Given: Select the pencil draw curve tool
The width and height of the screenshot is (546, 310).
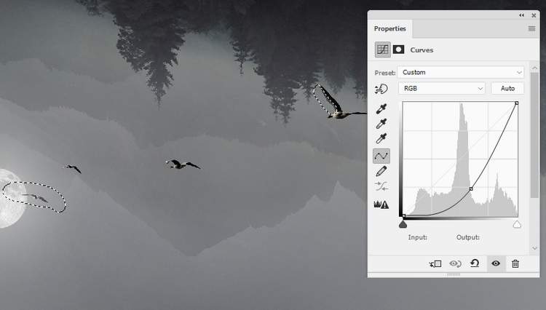Looking at the screenshot, I should click(381, 172).
